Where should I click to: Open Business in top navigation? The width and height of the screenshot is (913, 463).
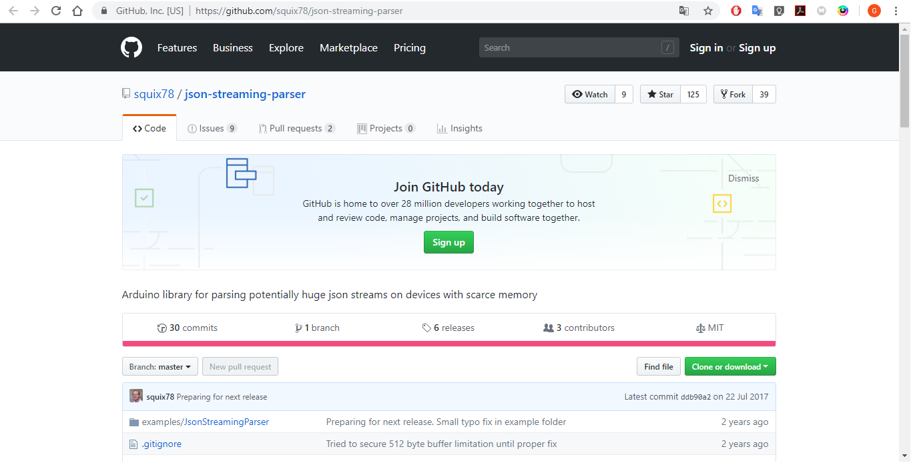(233, 48)
